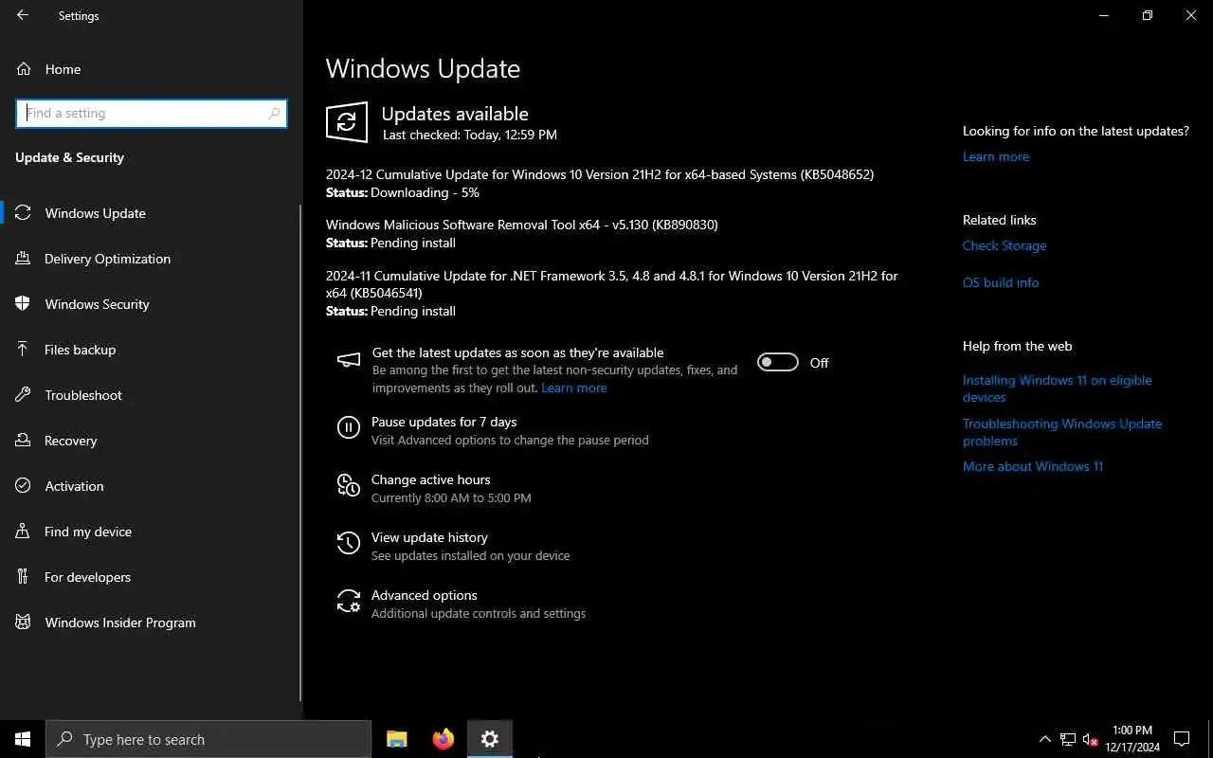Image resolution: width=1213 pixels, height=758 pixels.
Task: Click the Recovery person icon
Action: click(24, 441)
